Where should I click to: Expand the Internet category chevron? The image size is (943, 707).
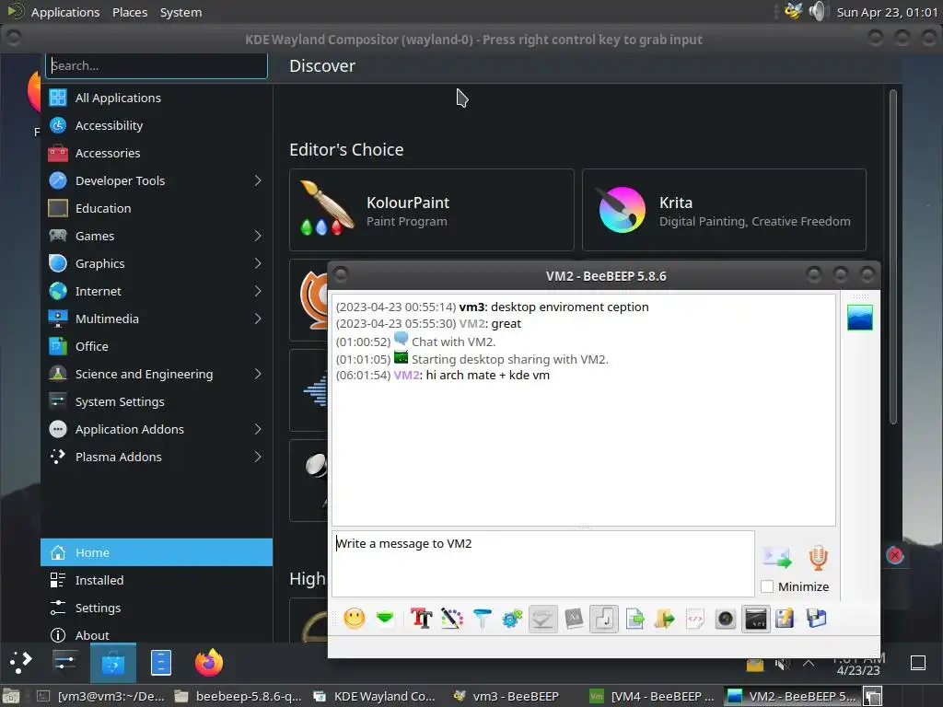[258, 291]
